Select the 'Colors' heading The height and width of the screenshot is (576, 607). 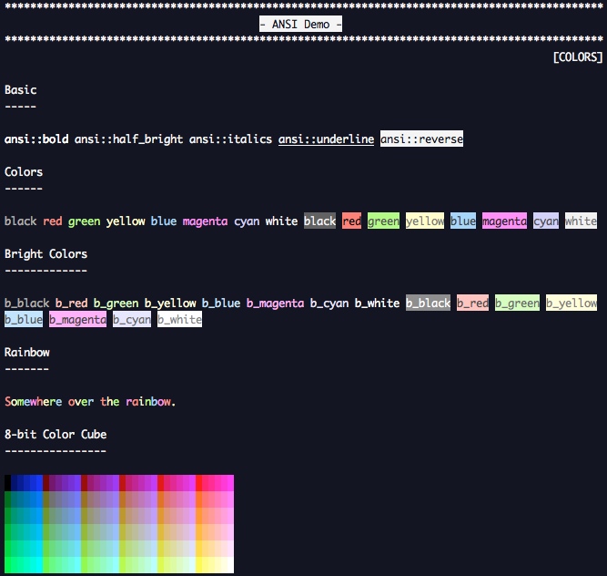click(x=24, y=172)
